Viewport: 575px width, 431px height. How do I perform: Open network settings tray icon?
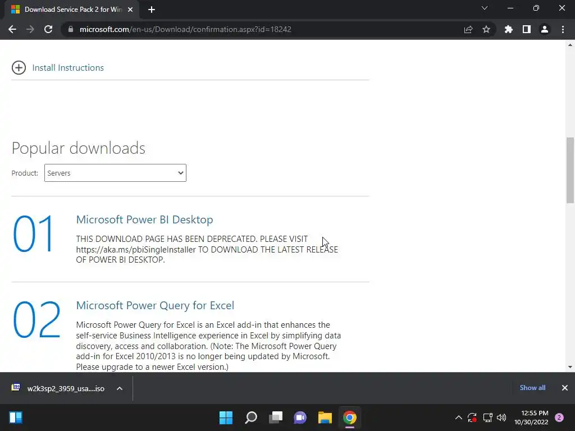pyautogui.click(x=487, y=418)
